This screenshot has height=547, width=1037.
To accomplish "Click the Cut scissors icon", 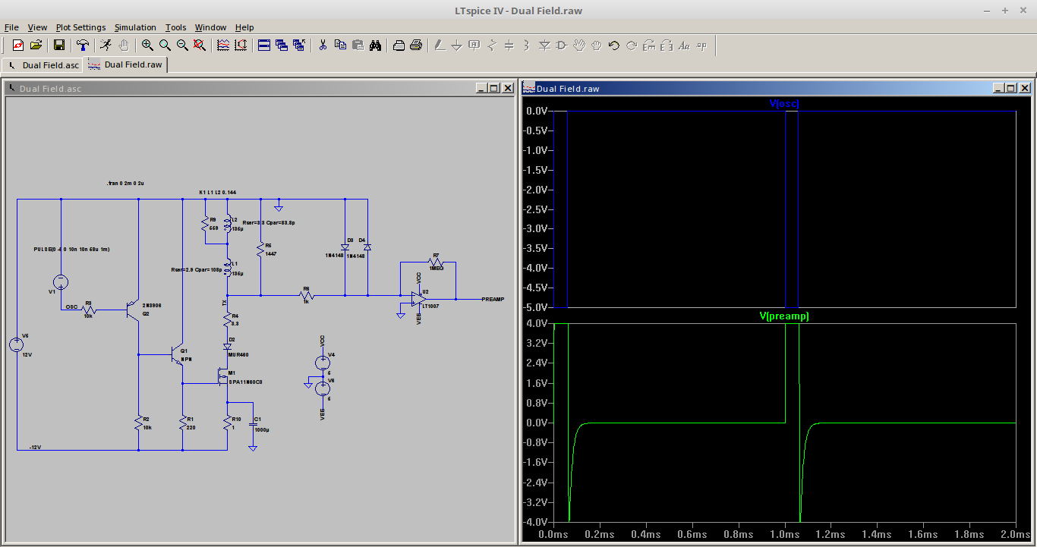I will coord(323,46).
